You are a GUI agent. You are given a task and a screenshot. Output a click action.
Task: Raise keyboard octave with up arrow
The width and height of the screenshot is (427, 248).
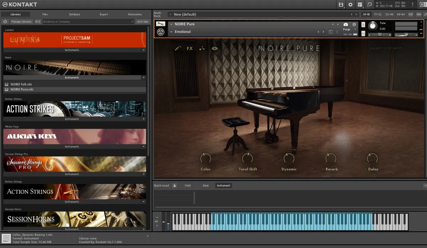(156, 217)
